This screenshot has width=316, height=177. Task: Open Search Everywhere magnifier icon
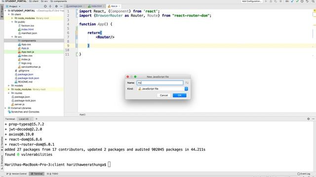313,1
